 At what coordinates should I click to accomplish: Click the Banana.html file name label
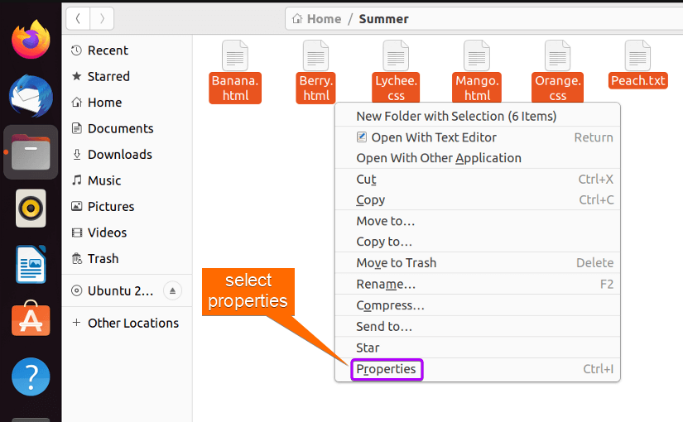pyautogui.click(x=235, y=88)
